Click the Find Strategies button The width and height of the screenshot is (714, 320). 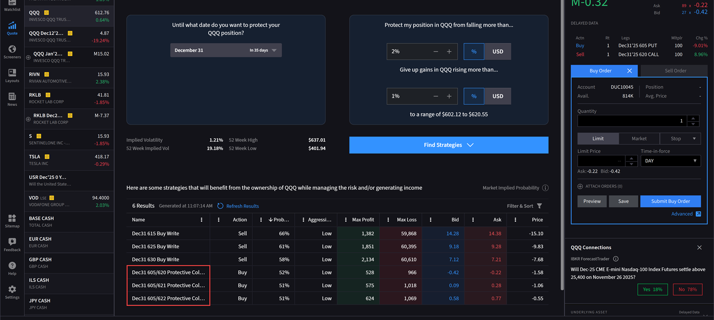[x=448, y=145]
